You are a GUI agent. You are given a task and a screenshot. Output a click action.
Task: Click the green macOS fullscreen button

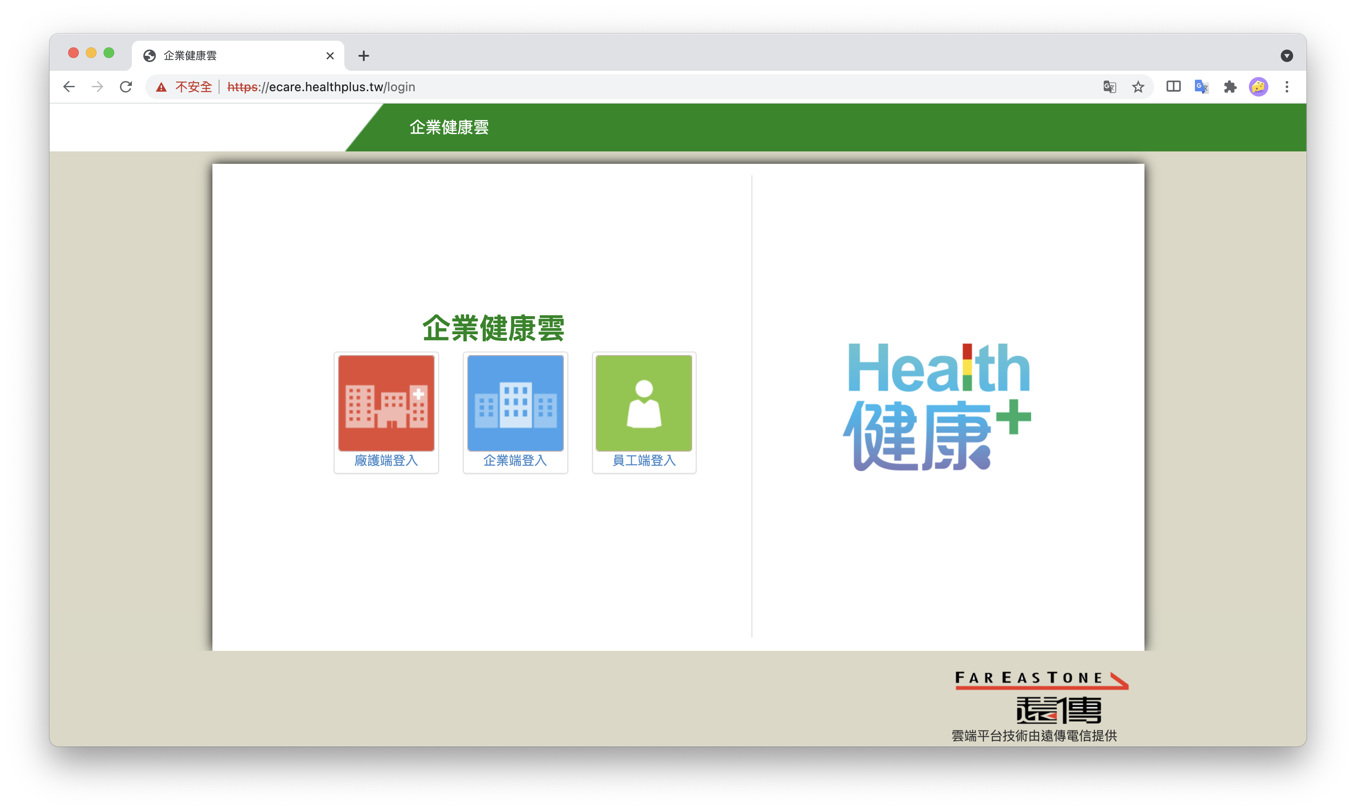109,53
